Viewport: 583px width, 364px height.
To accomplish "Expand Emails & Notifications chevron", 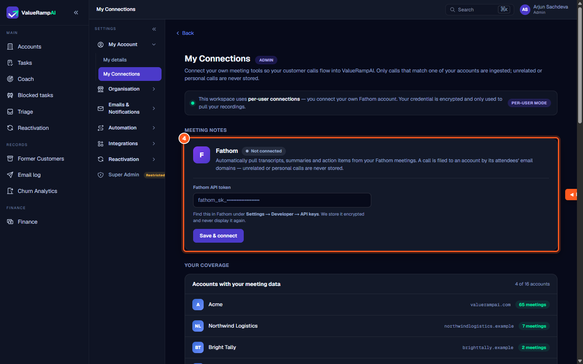I will pos(154,108).
